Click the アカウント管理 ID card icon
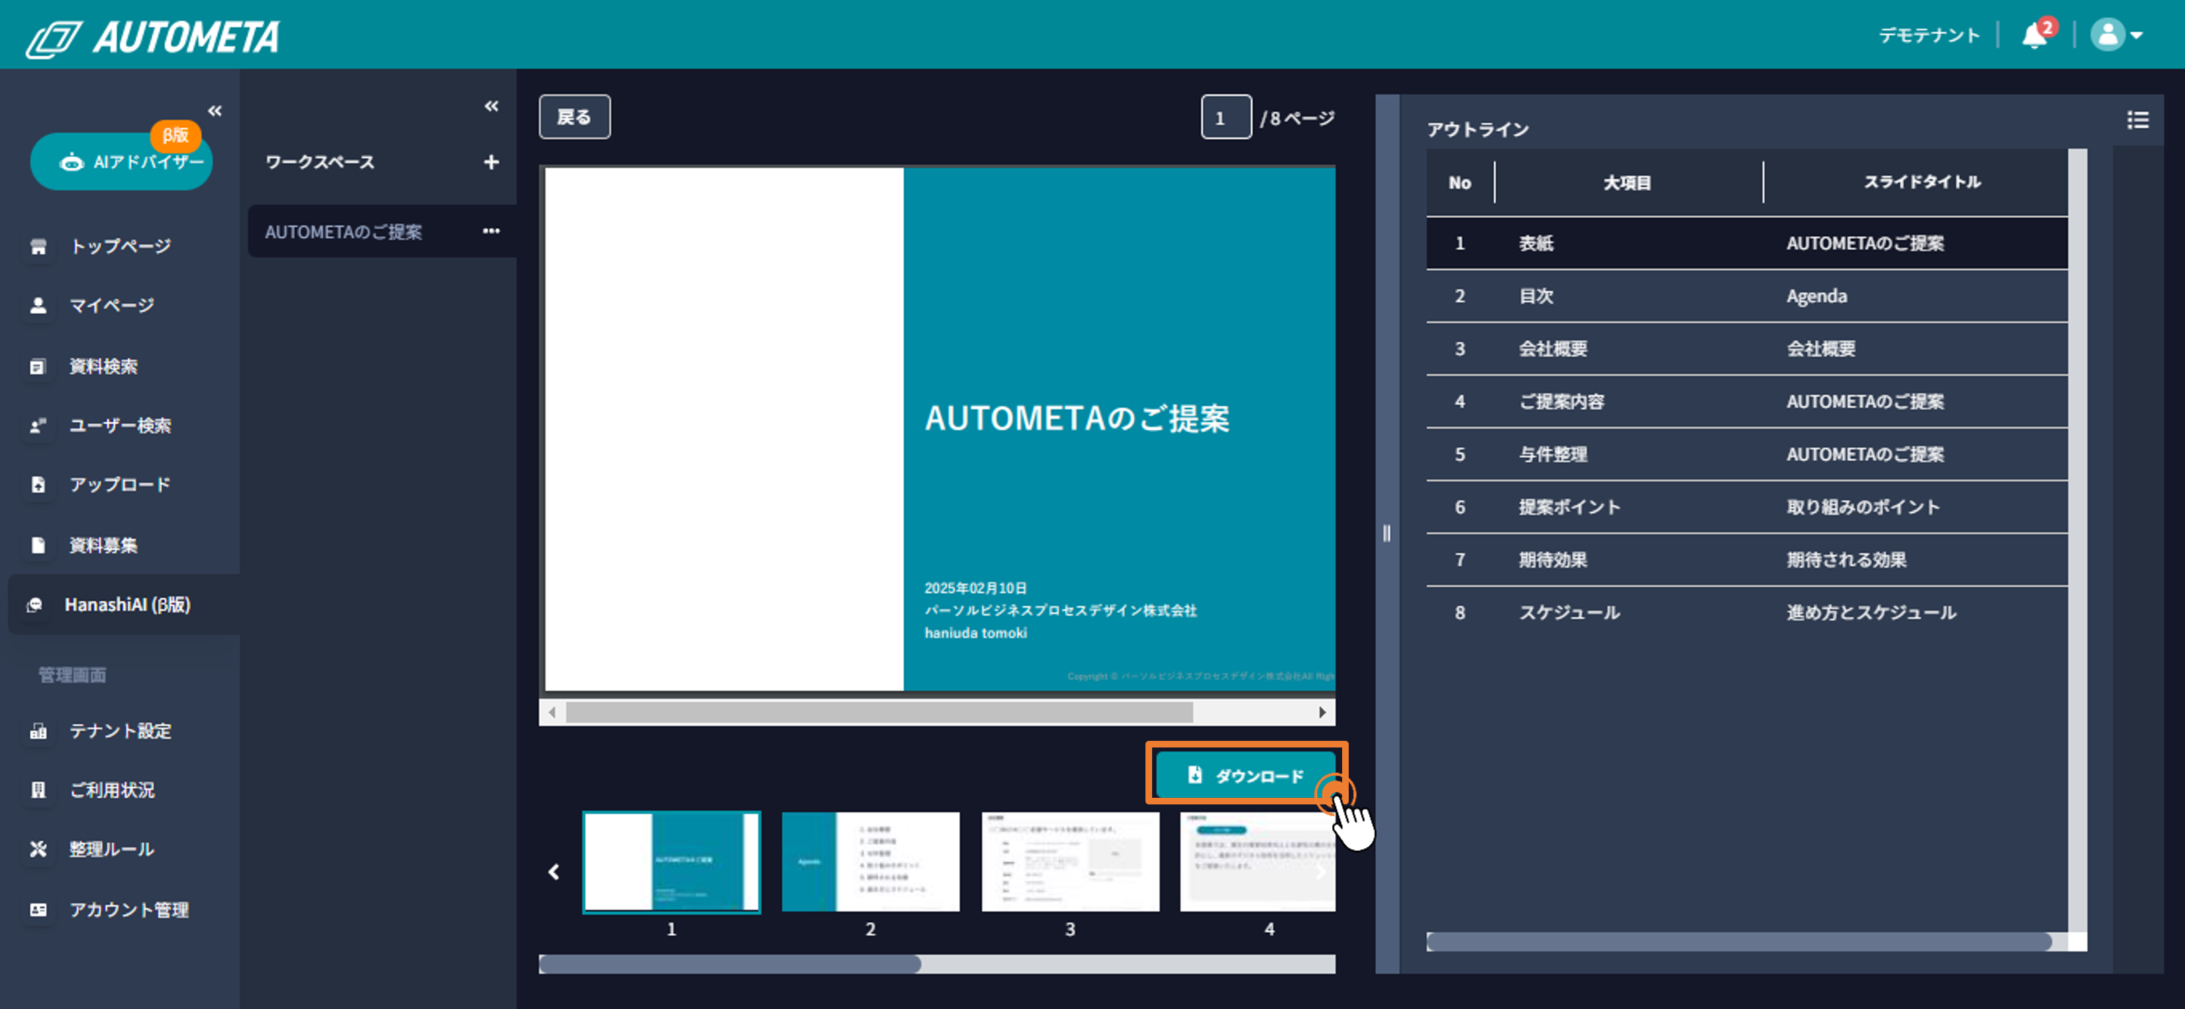 coord(38,910)
